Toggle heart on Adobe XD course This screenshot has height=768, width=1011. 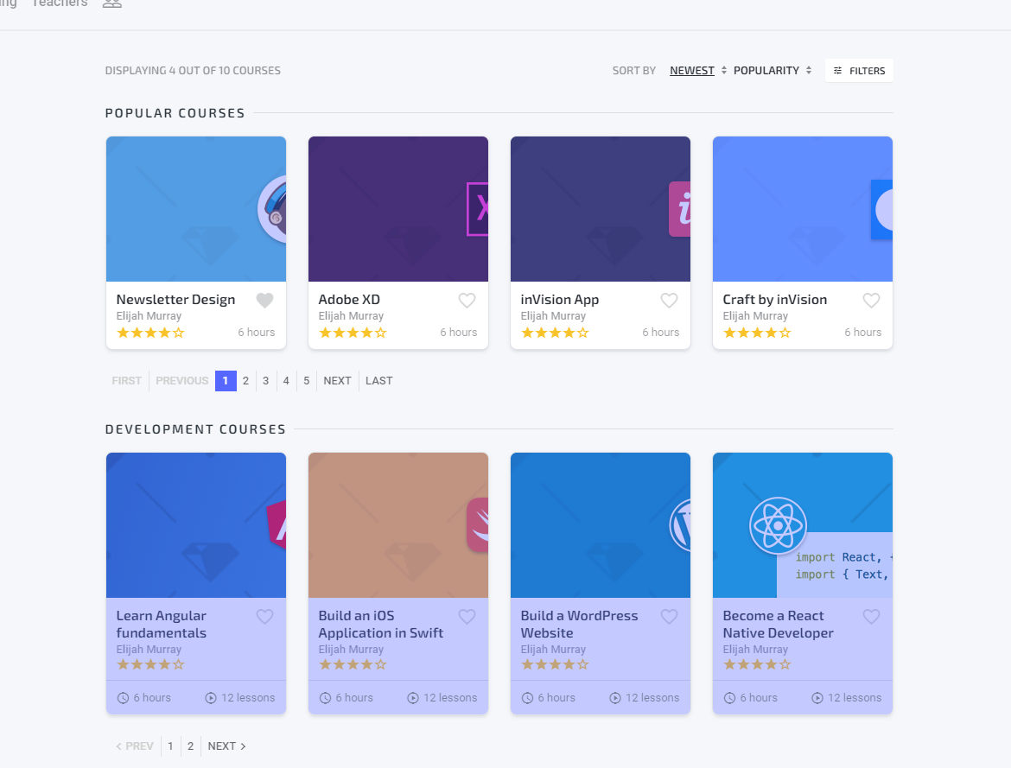point(467,300)
